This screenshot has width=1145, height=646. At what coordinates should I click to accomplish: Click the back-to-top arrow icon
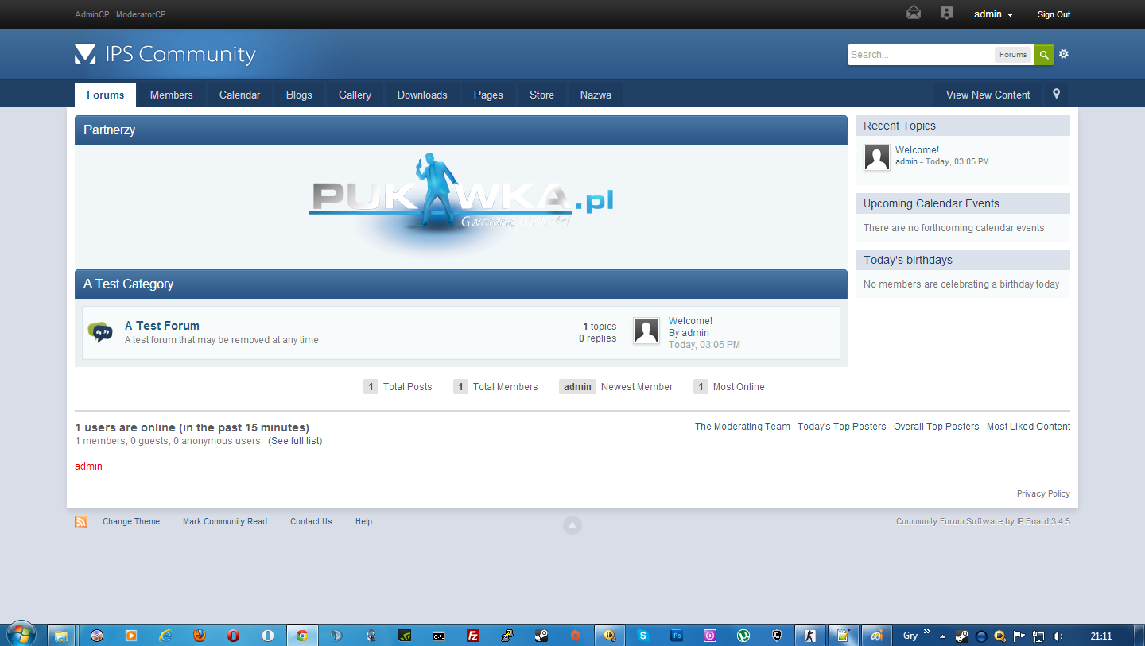(x=572, y=524)
